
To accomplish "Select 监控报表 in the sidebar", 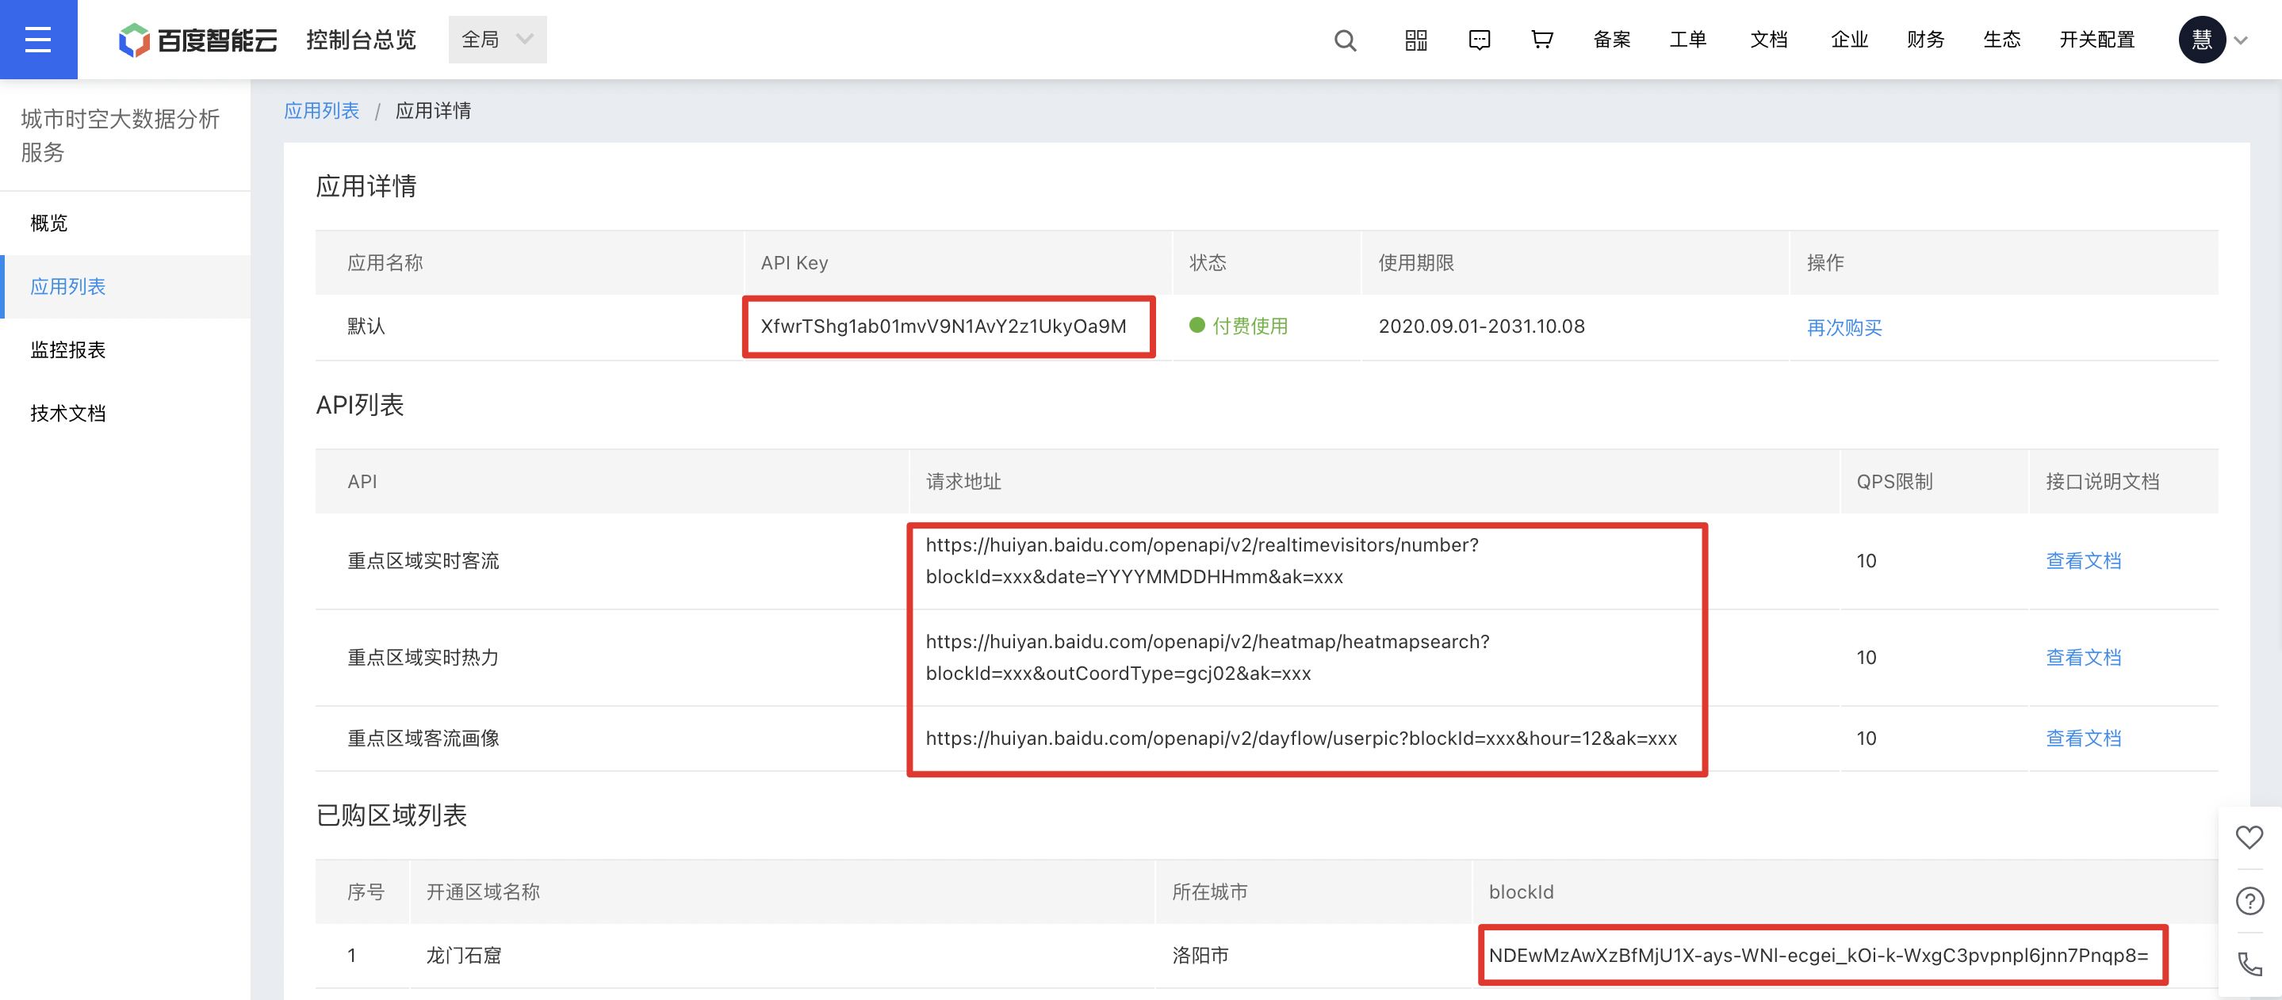I will [125, 349].
